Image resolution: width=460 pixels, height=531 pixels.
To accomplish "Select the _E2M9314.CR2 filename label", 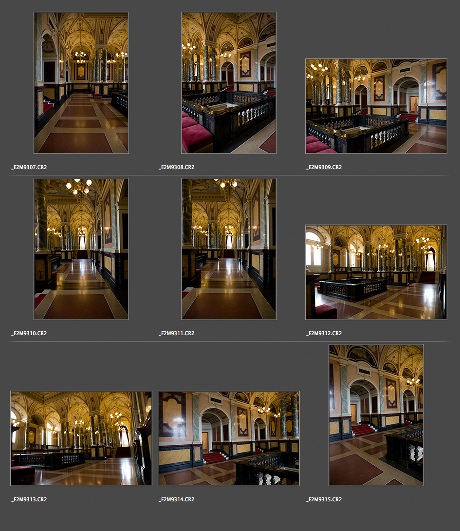I will (x=177, y=500).
